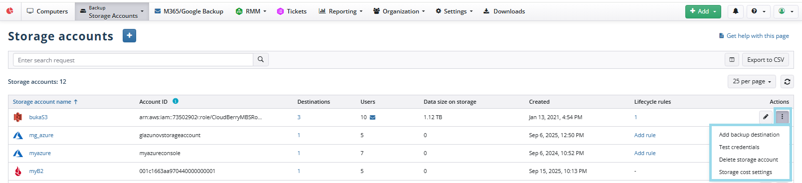Open the Tickets section

tap(292, 11)
